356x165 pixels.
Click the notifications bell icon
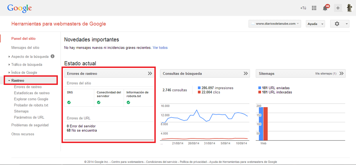325,8
